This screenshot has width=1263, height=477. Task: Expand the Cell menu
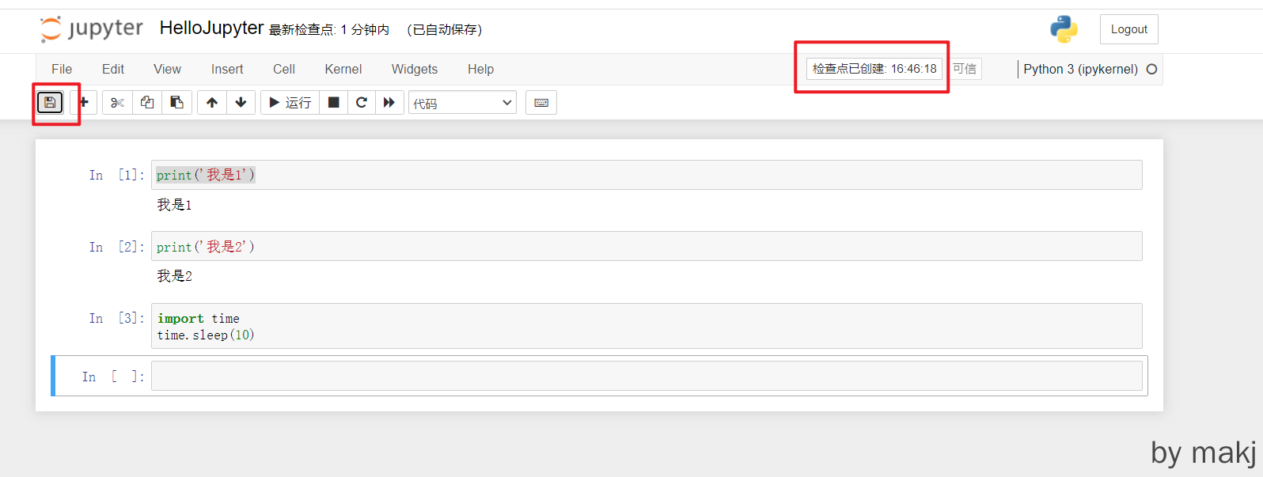[284, 70]
